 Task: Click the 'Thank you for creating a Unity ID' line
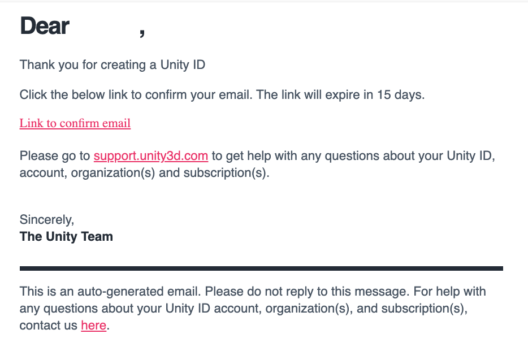coord(112,65)
